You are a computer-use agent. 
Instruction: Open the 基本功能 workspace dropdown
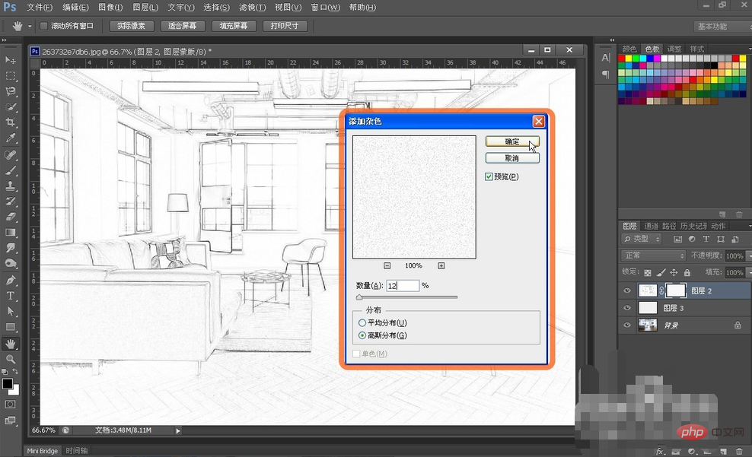(720, 27)
